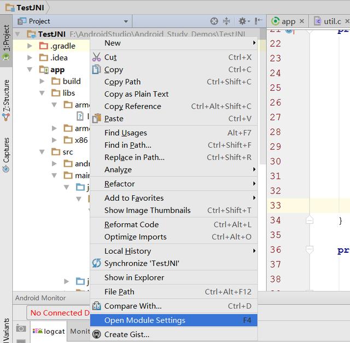Click the collapse all icon in Project panel
Screen dimensions: 350x343
click(x=226, y=21)
